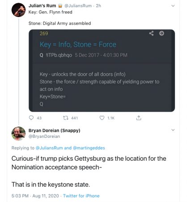Like the tweet with the heart icon
187x202 pixels.
point(102,118)
